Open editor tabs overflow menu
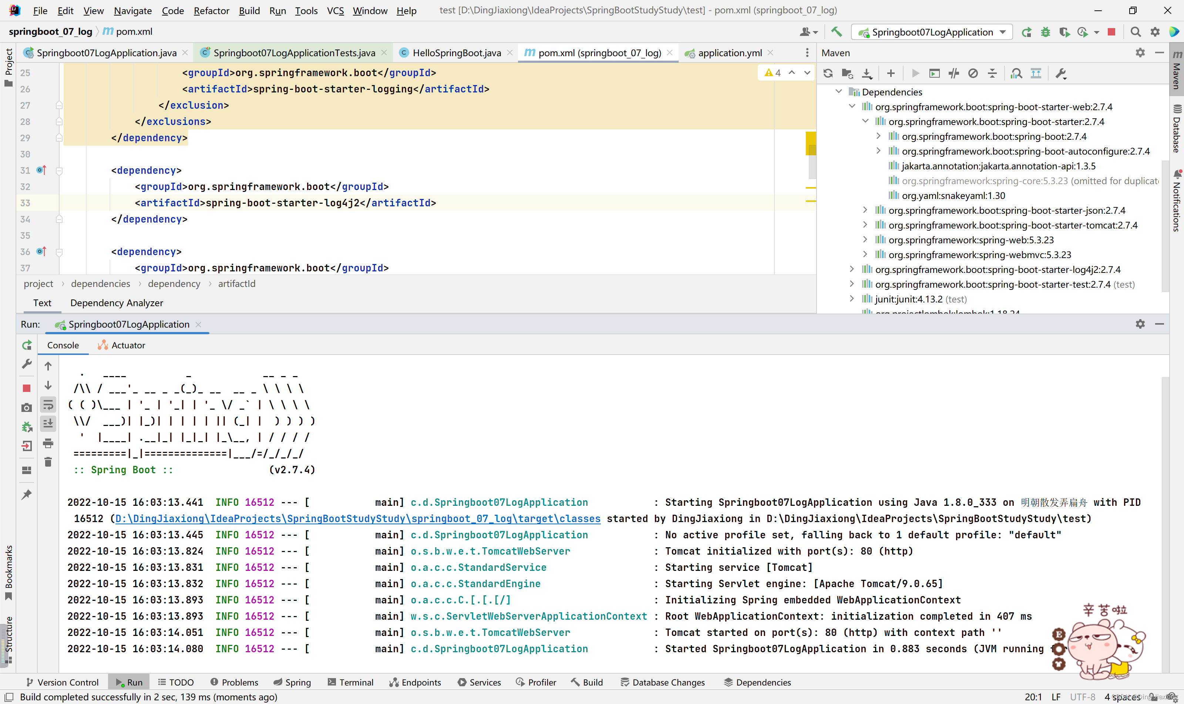 click(x=807, y=53)
